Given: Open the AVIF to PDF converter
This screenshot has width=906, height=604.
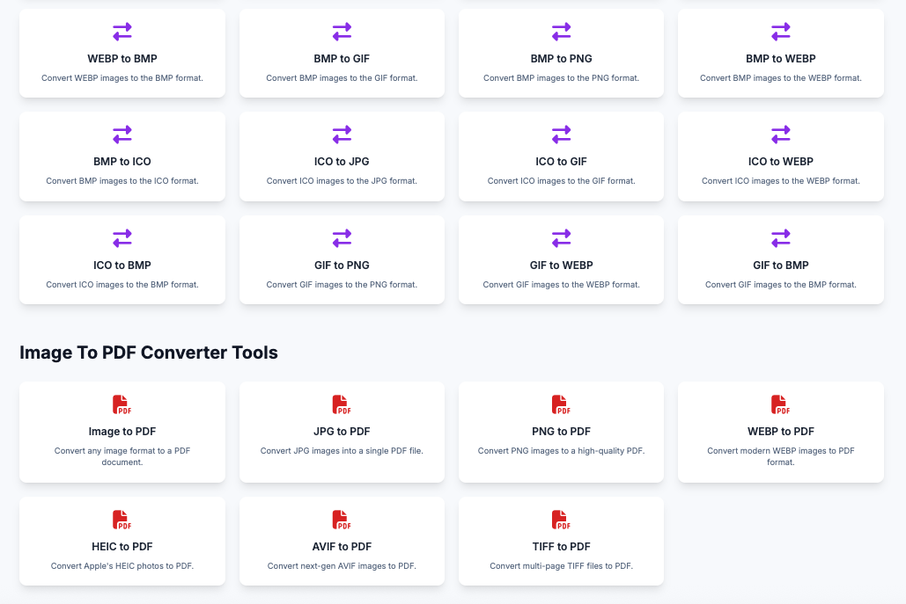Looking at the screenshot, I should [x=342, y=541].
